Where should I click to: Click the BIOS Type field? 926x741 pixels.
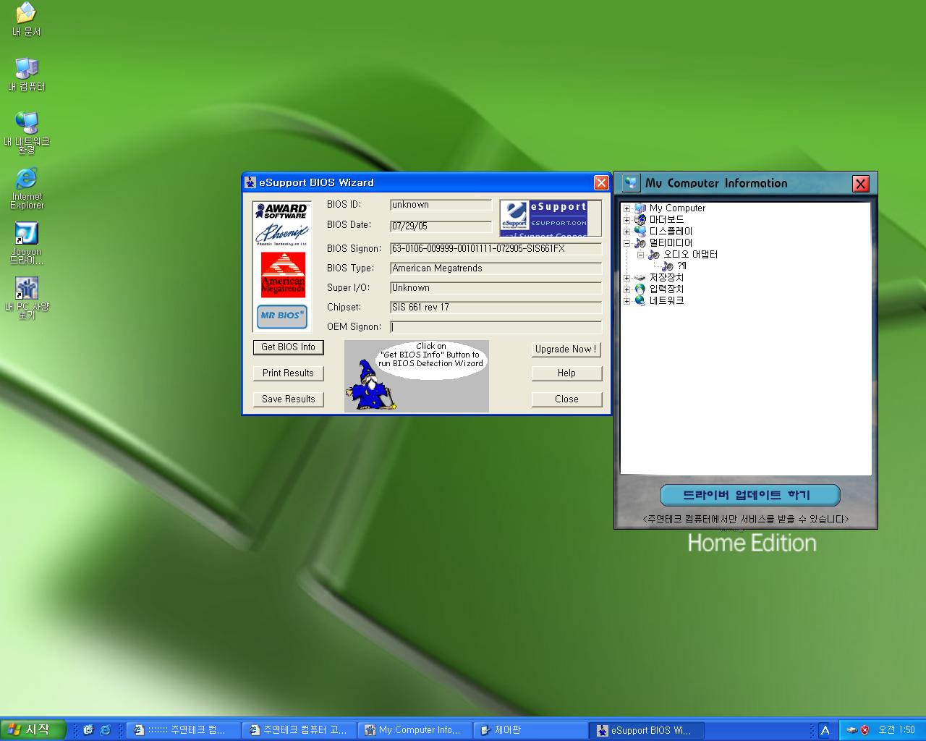[x=496, y=268]
